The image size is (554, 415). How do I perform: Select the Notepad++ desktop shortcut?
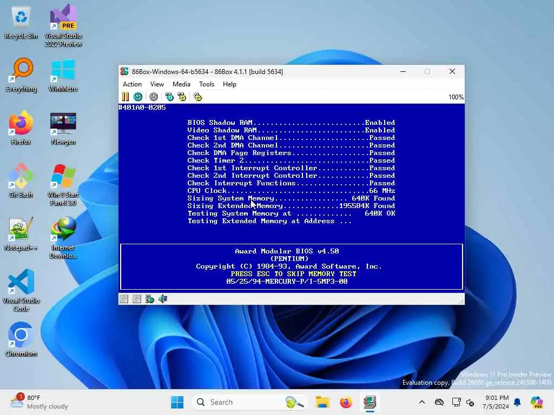tap(21, 233)
